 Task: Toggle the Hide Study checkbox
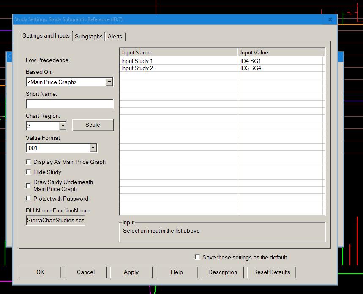click(29, 172)
